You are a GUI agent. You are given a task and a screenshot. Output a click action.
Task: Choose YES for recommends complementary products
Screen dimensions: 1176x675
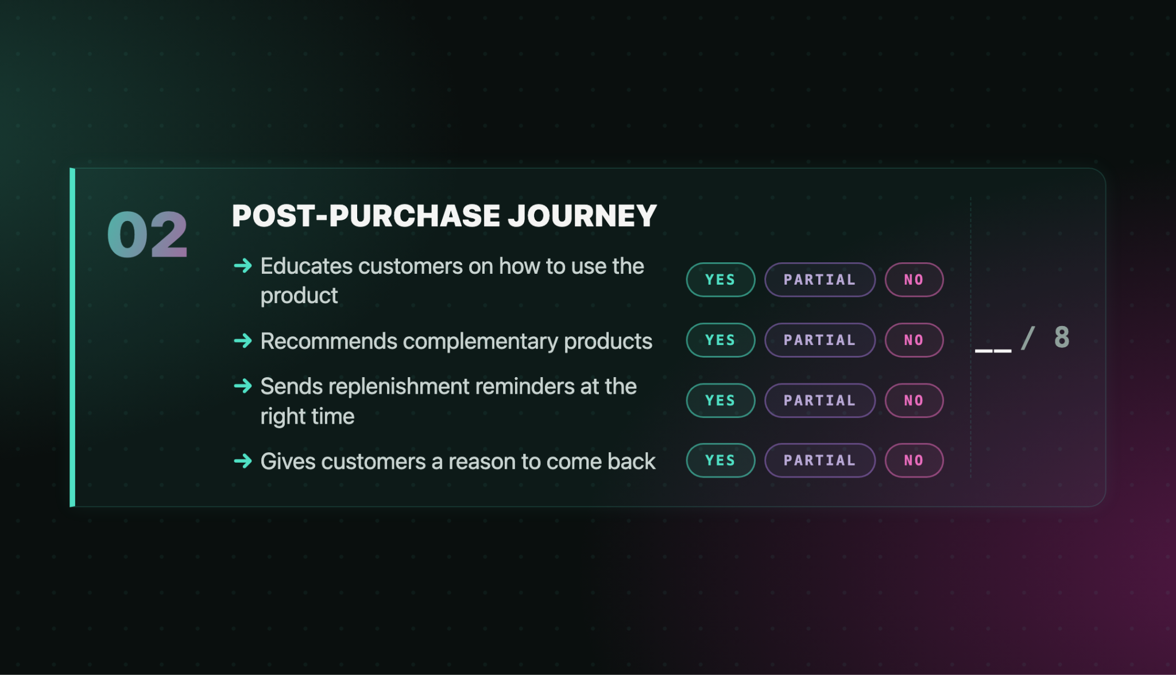tap(720, 340)
